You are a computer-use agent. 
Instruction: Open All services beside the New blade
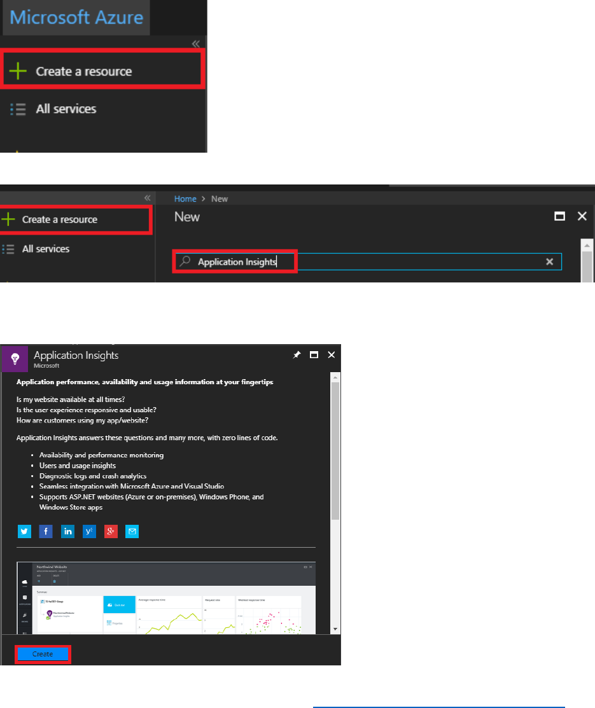coord(46,249)
